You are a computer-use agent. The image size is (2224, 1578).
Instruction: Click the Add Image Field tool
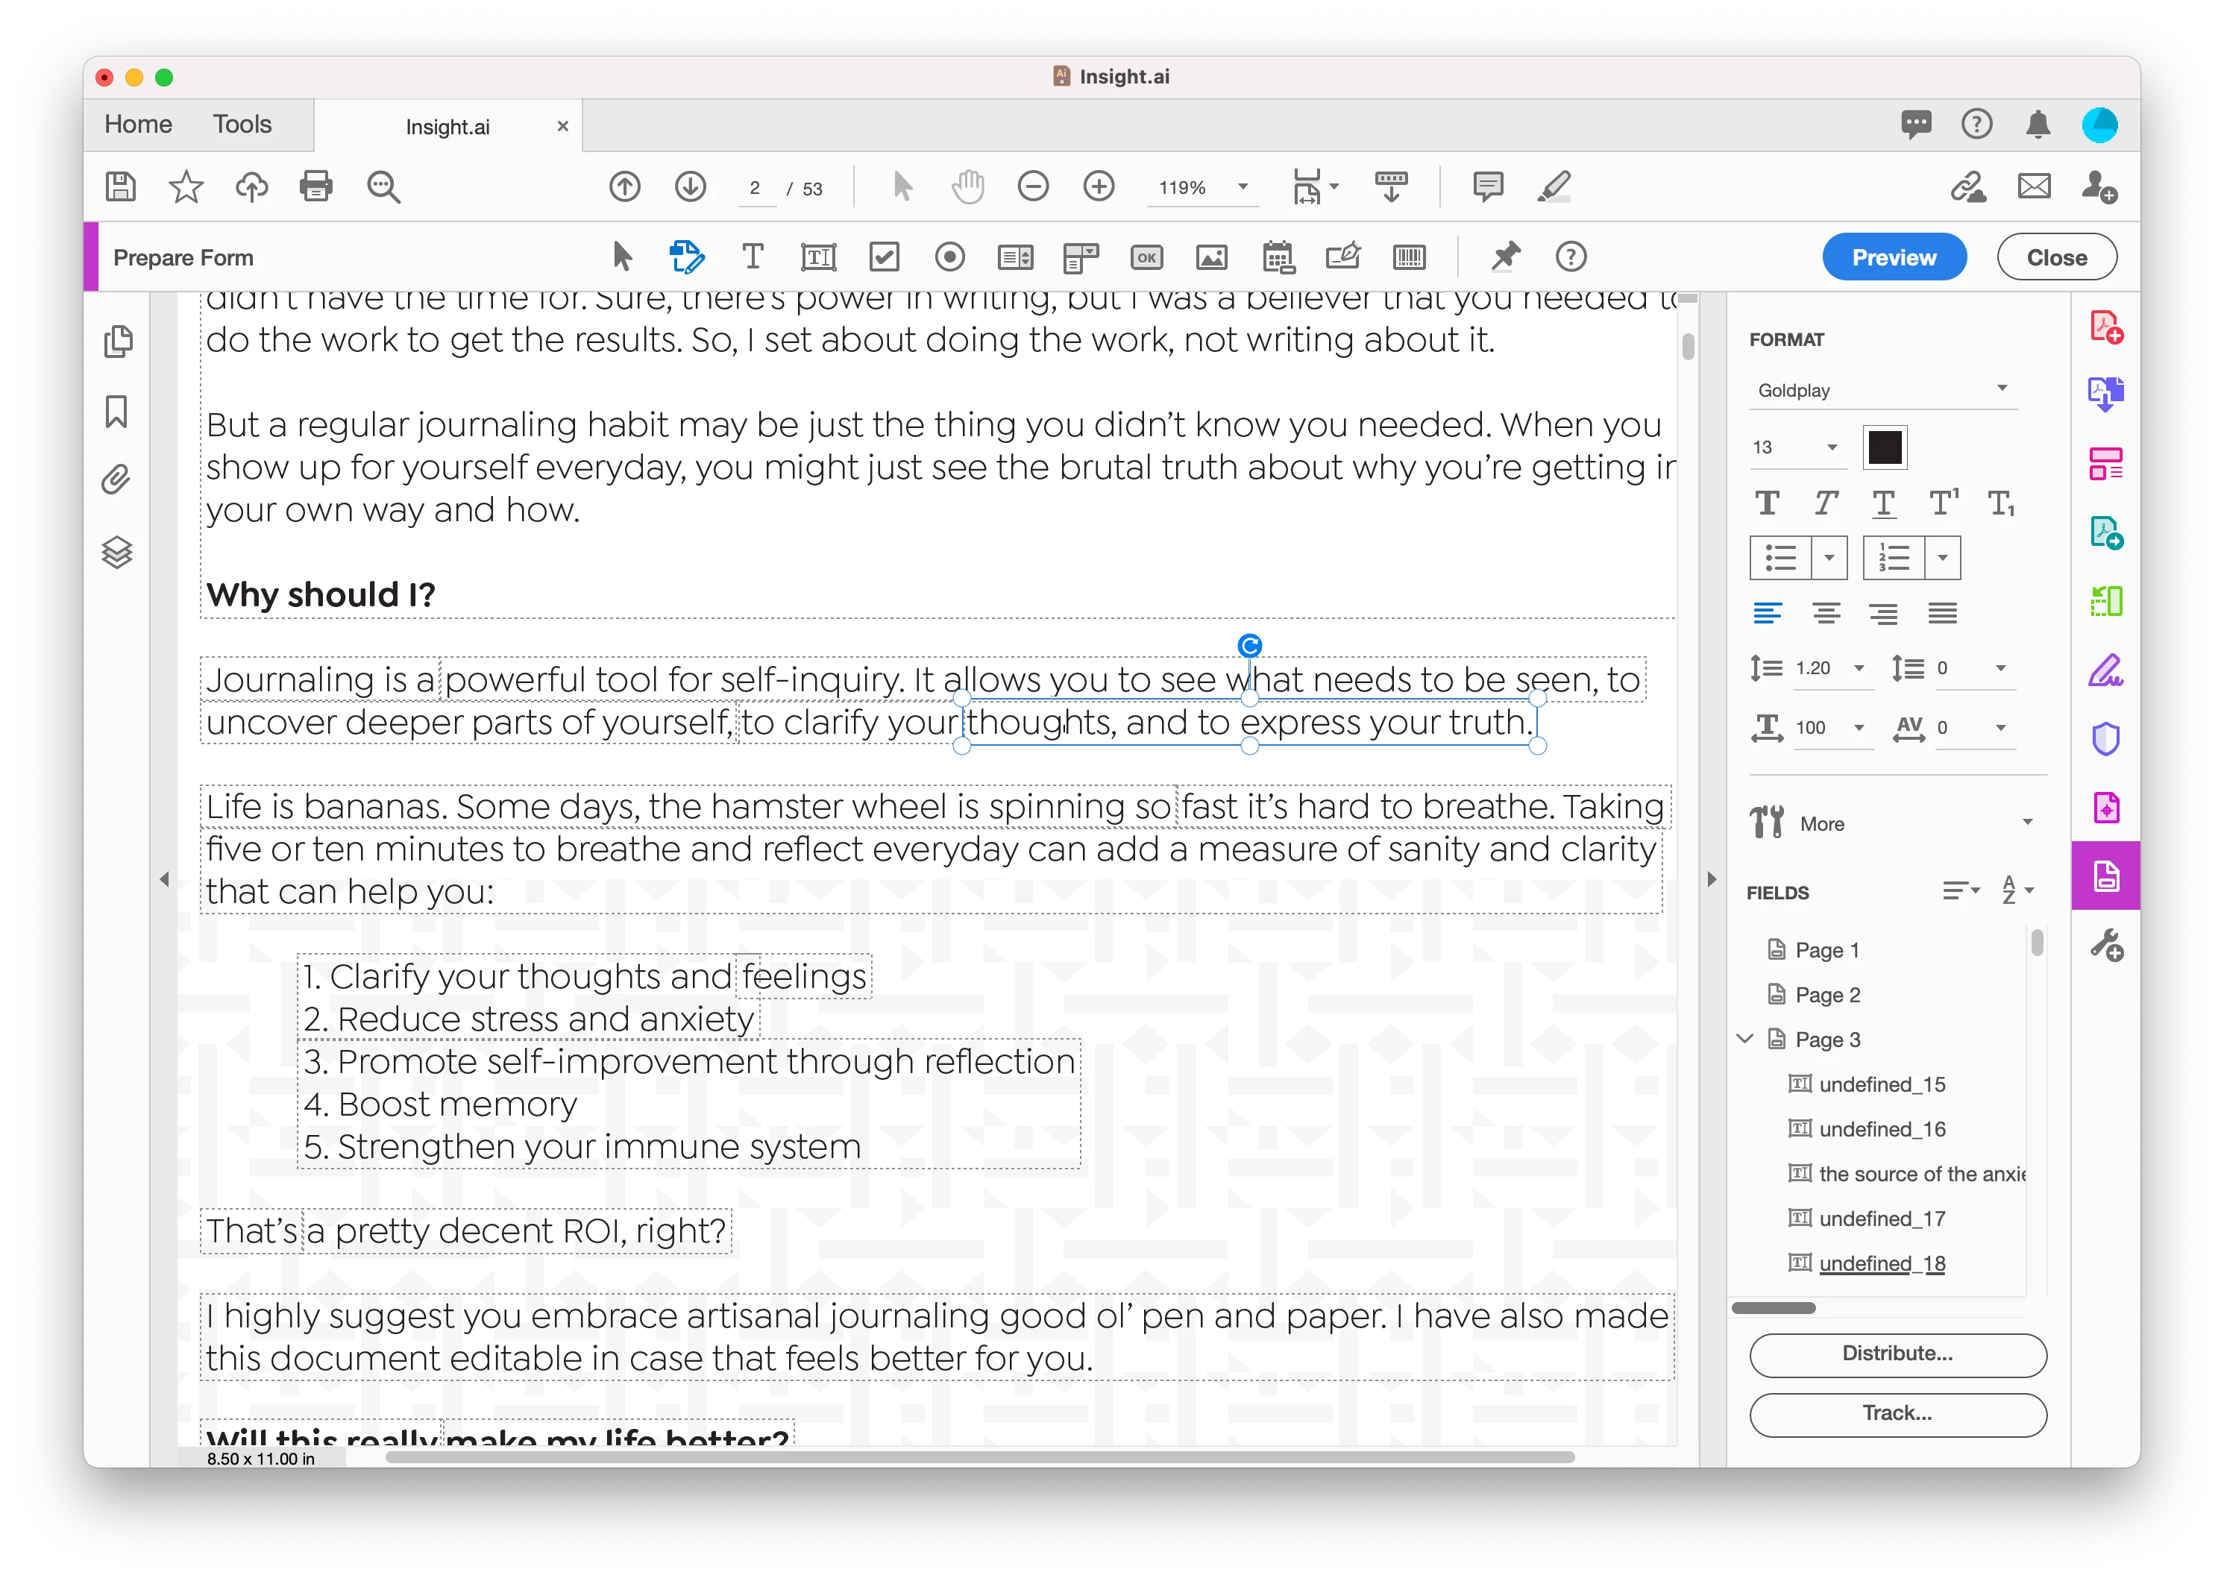tap(1212, 257)
